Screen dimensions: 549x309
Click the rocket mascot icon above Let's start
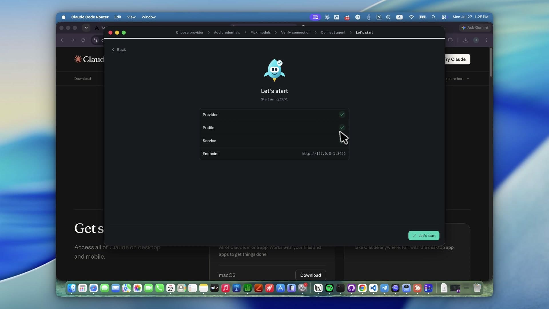(274, 70)
